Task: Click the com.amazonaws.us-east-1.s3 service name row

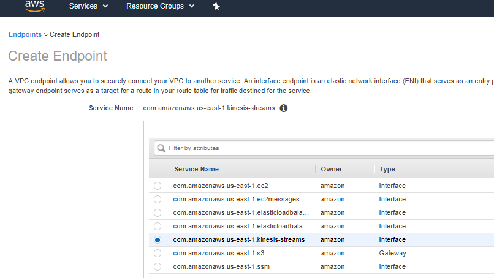Action: (221, 253)
